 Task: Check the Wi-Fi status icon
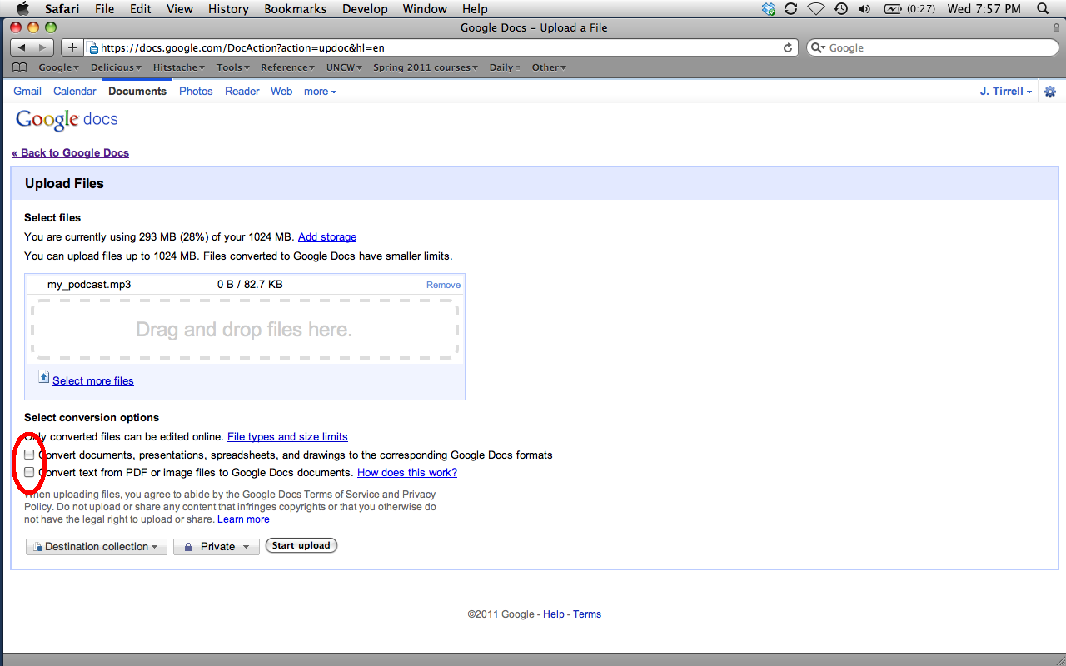[816, 9]
